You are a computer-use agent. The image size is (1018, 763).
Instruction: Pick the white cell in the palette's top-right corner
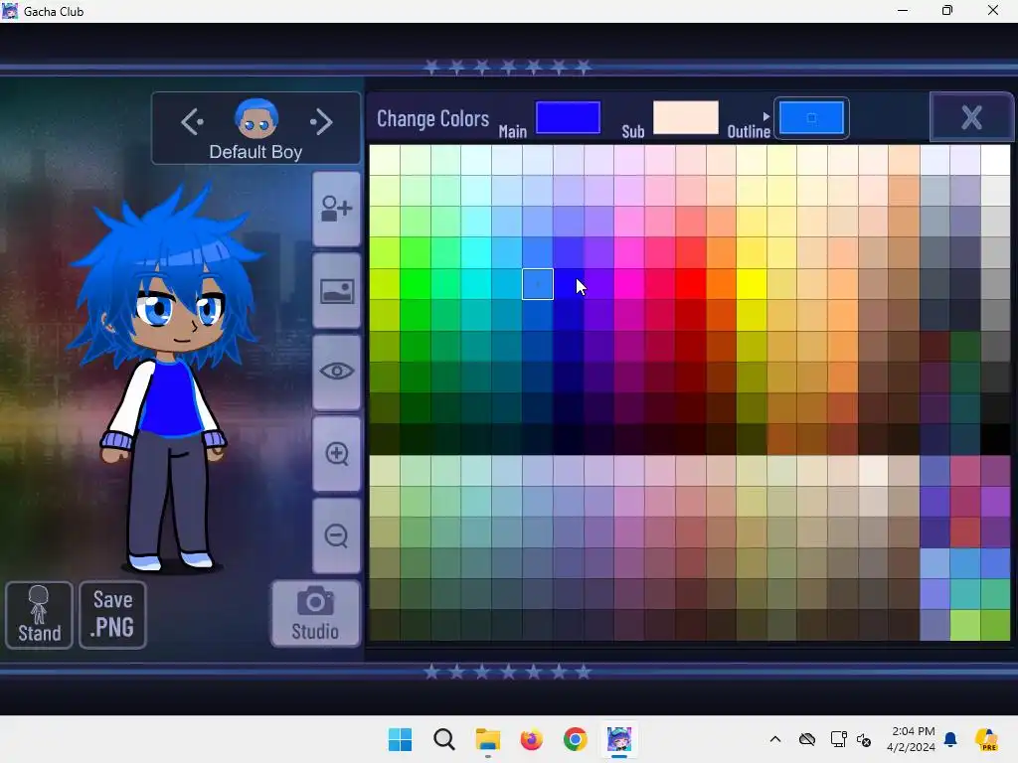[x=995, y=160]
